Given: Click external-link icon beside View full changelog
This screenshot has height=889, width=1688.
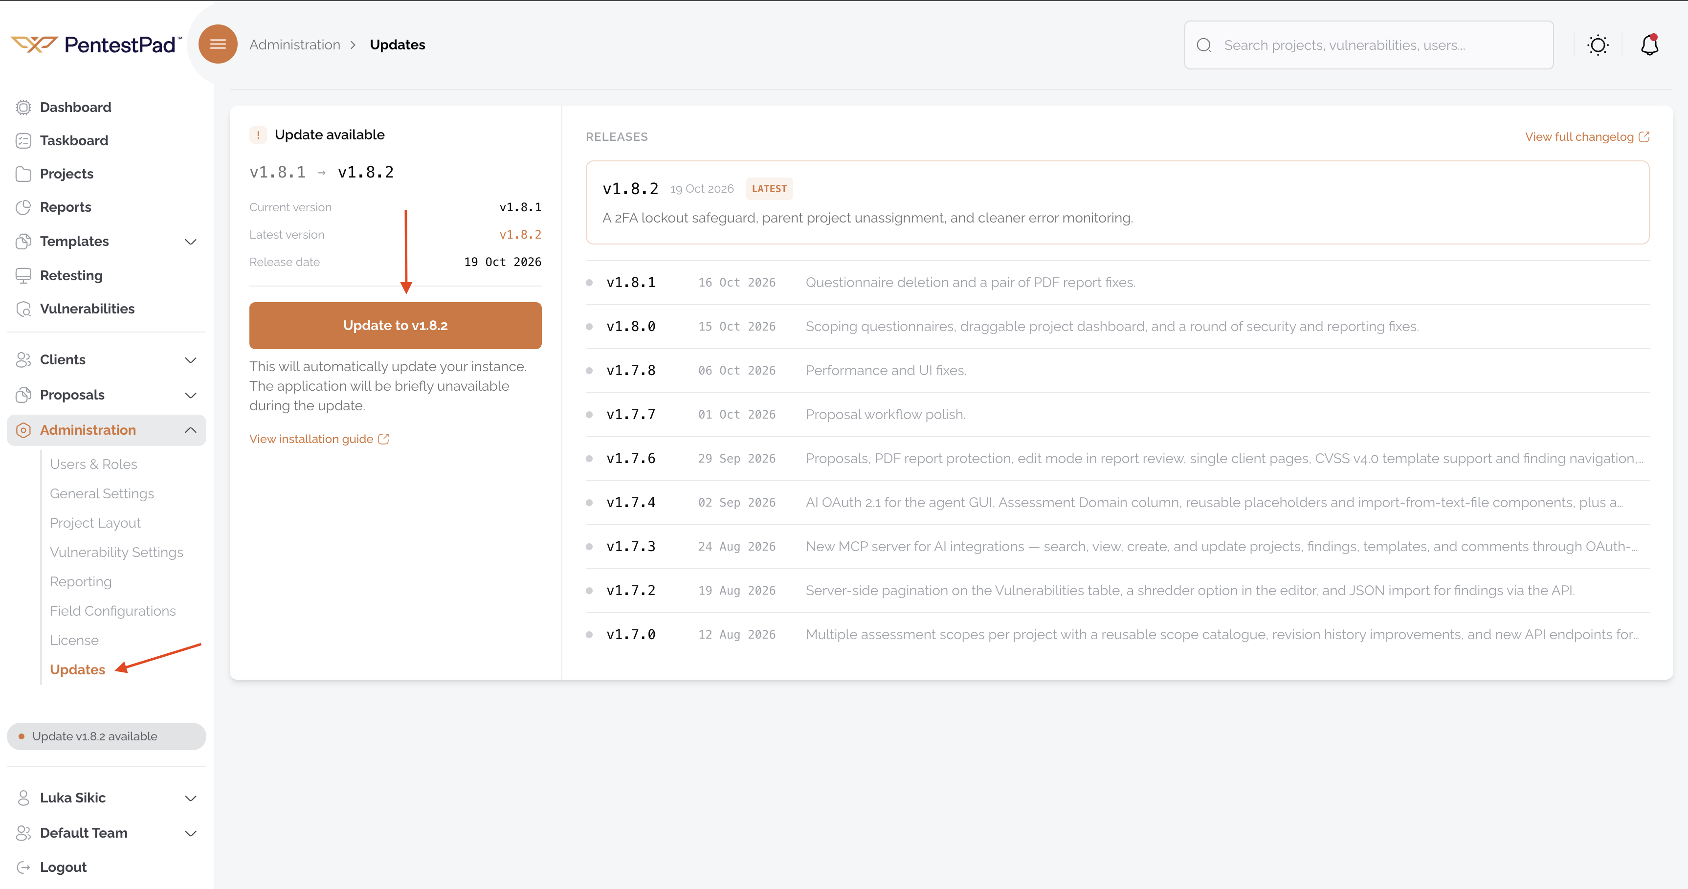Looking at the screenshot, I should coord(1644,137).
